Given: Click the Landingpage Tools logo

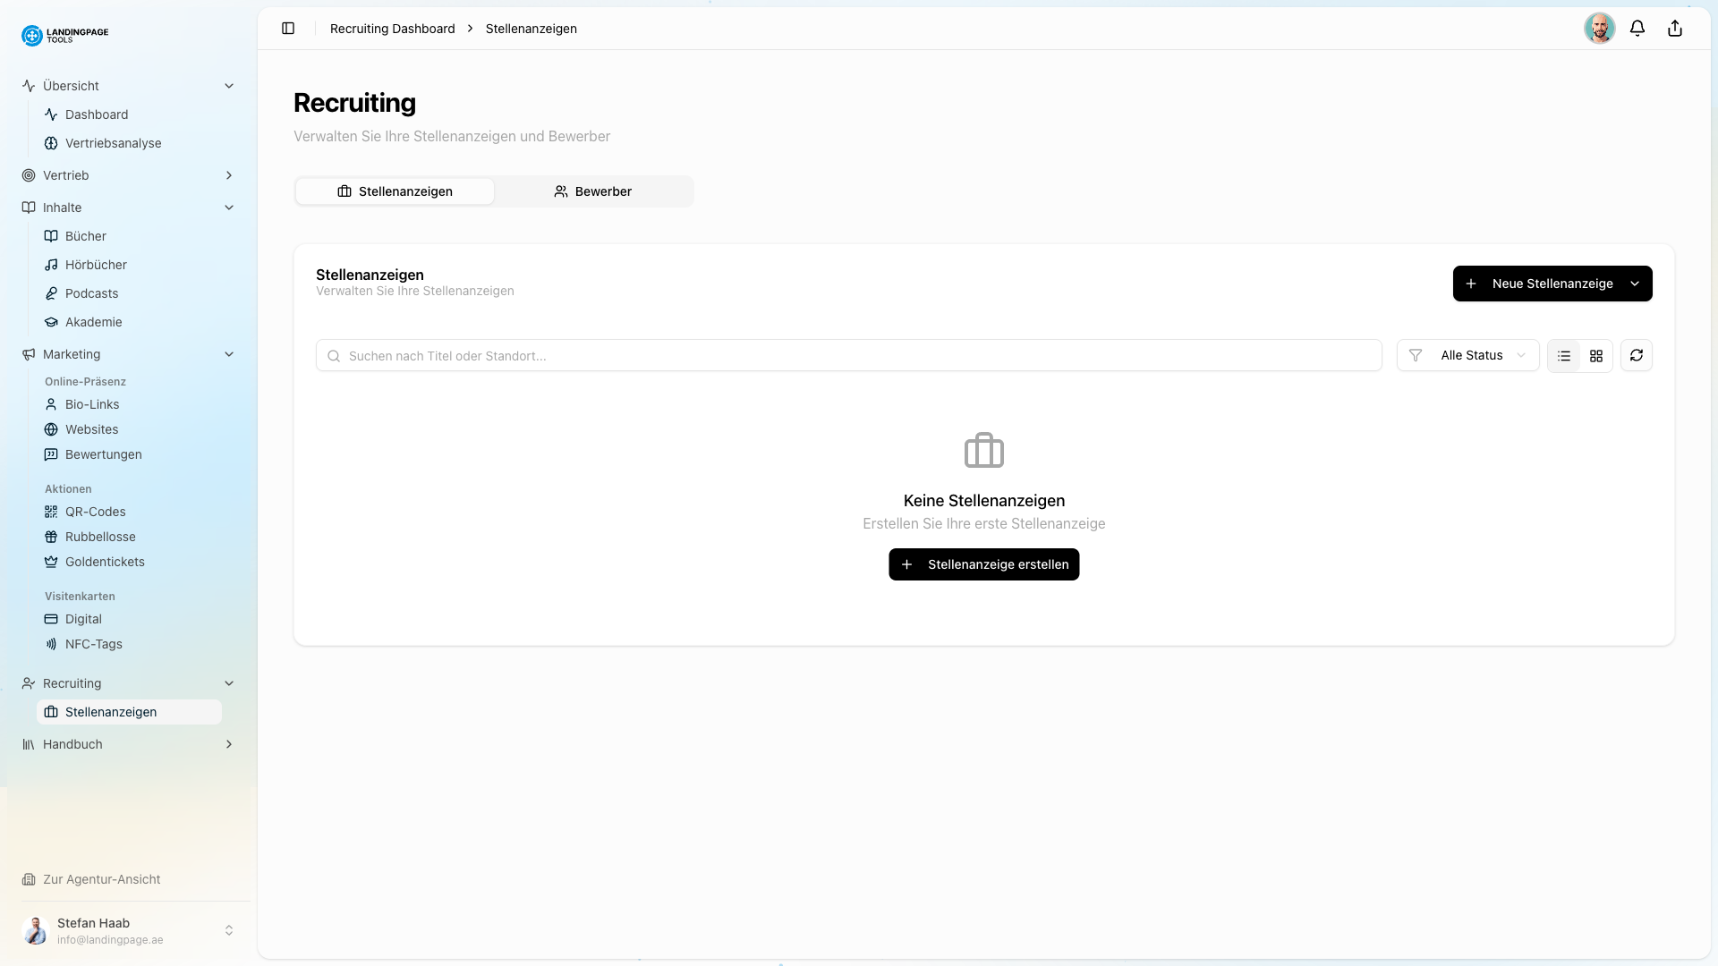Looking at the screenshot, I should click(x=64, y=36).
